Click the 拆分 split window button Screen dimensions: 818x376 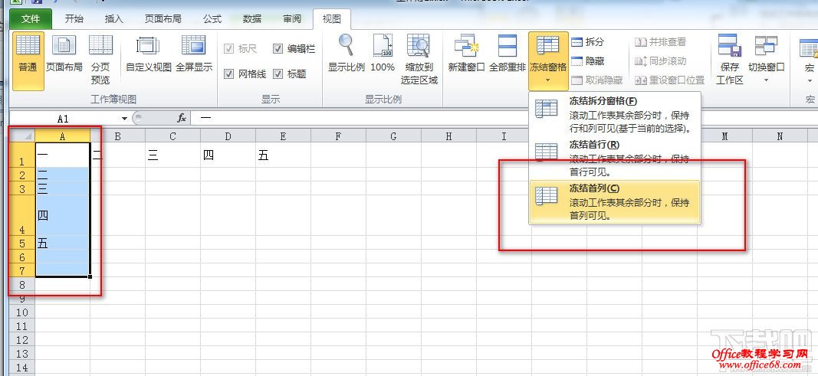coord(588,42)
